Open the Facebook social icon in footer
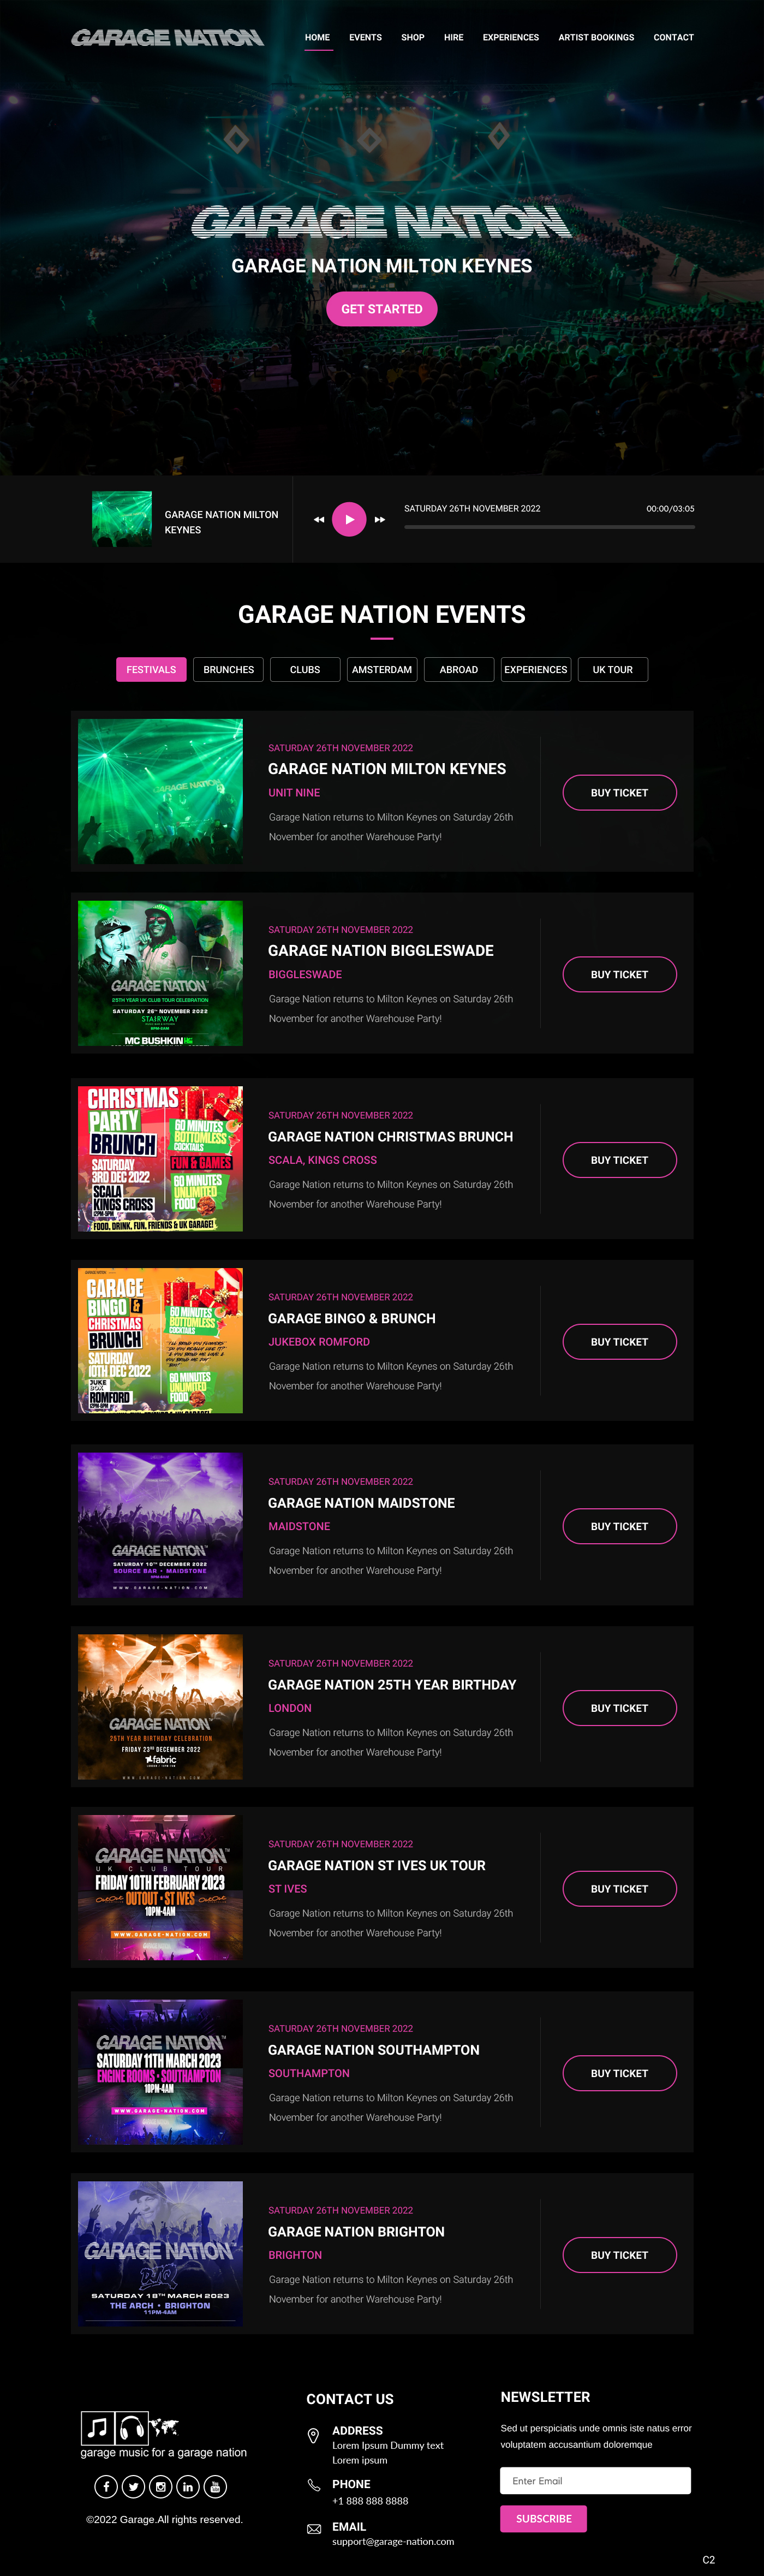The image size is (764, 2576). (106, 2487)
